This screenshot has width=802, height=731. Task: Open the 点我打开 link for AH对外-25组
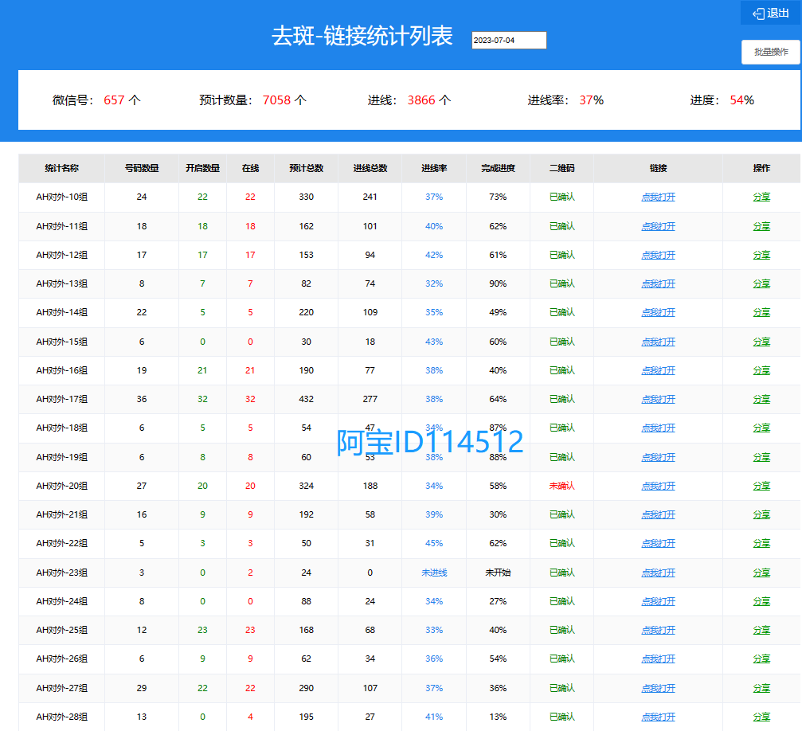pos(659,630)
